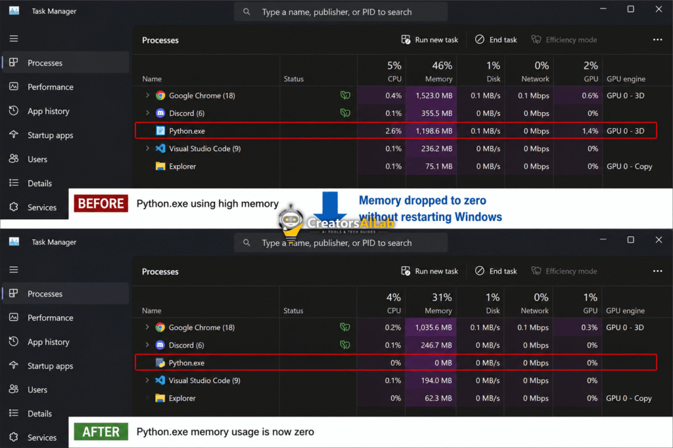Click Discord efficiency leaf icon in top window
Viewport: 673px width, 448px height.
(345, 113)
